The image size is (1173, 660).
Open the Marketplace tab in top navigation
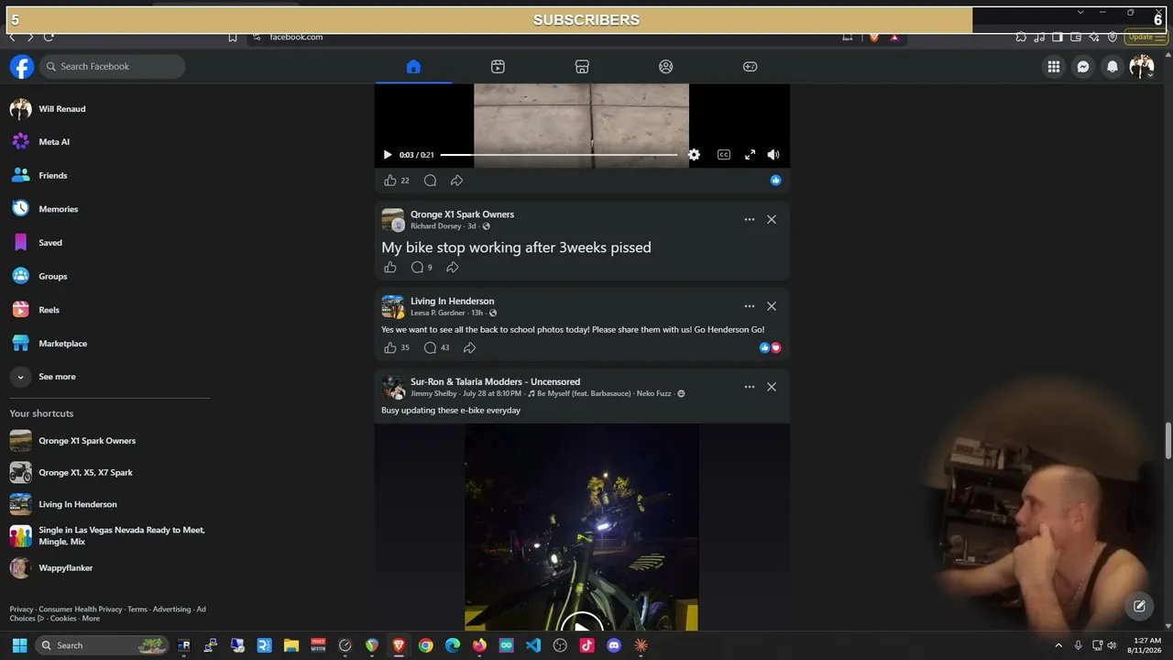point(582,66)
